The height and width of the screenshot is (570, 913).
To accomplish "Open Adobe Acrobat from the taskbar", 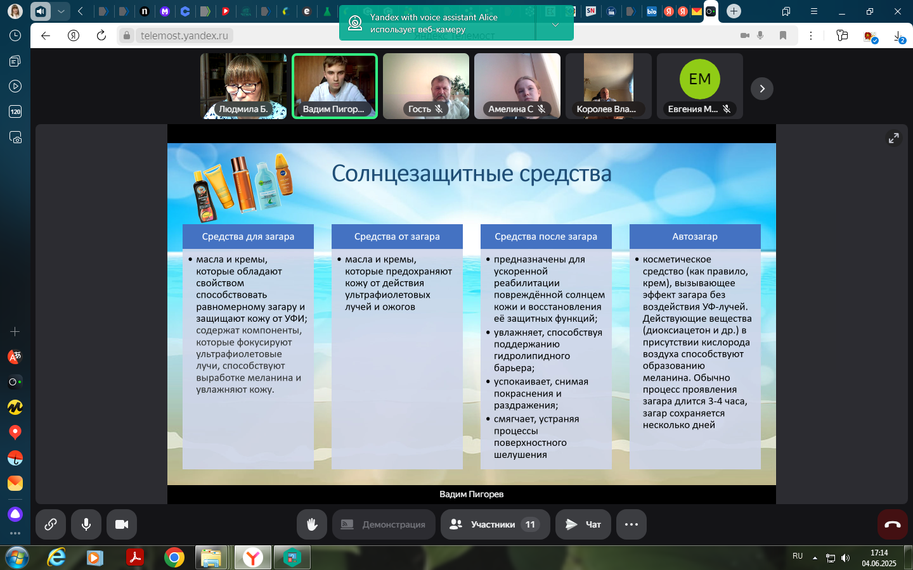I will (134, 557).
